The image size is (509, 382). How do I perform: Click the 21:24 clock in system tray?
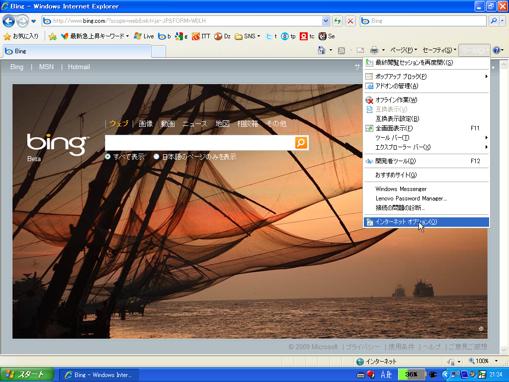tap(496, 375)
